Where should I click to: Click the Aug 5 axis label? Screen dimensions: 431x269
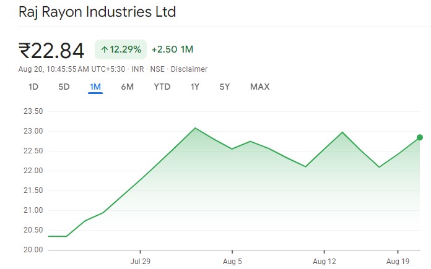(x=232, y=262)
